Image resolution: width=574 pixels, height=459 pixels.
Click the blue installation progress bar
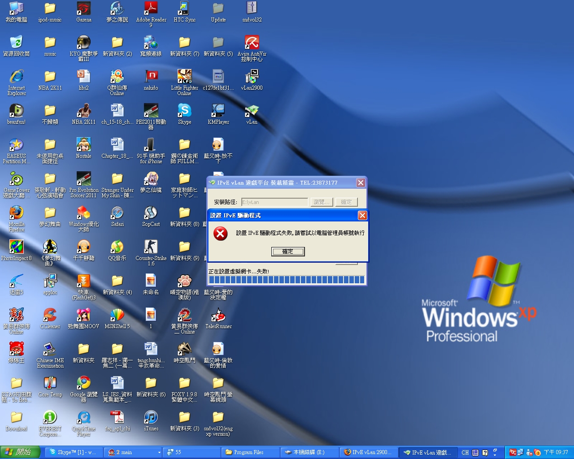pyautogui.click(x=287, y=280)
